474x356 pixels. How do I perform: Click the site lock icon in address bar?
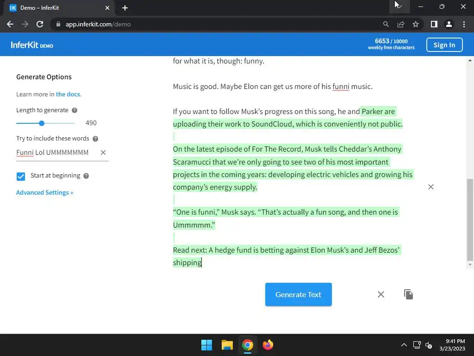tap(58, 24)
